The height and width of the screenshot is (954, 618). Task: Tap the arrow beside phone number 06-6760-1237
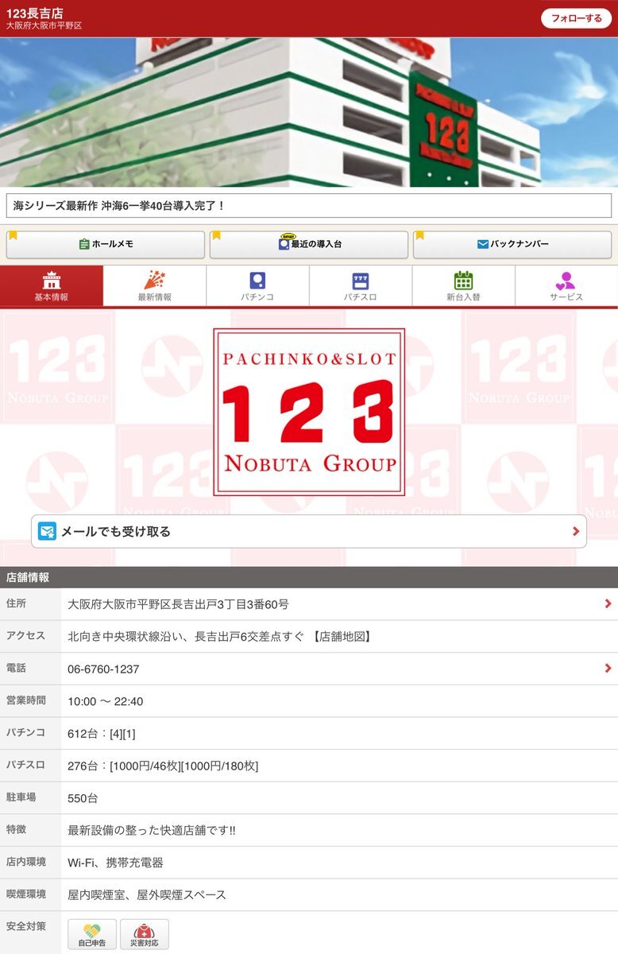(608, 669)
